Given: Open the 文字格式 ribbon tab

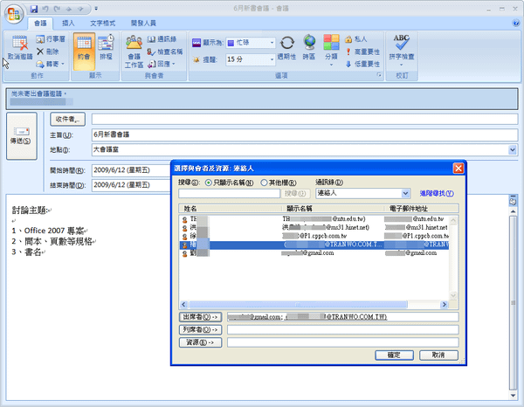Looking at the screenshot, I should coord(102,23).
